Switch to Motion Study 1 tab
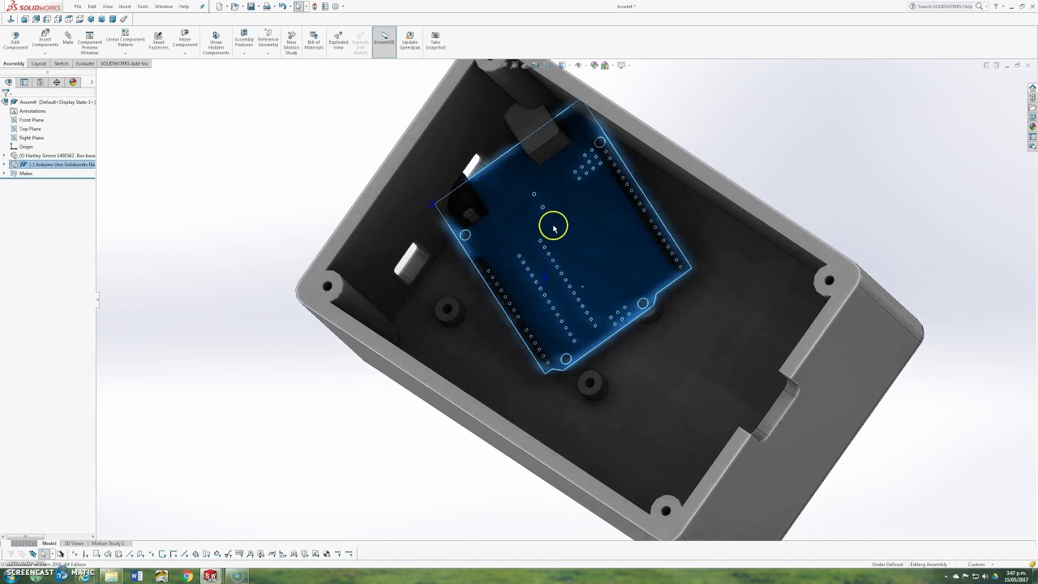The image size is (1038, 584). tap(108, 543)
